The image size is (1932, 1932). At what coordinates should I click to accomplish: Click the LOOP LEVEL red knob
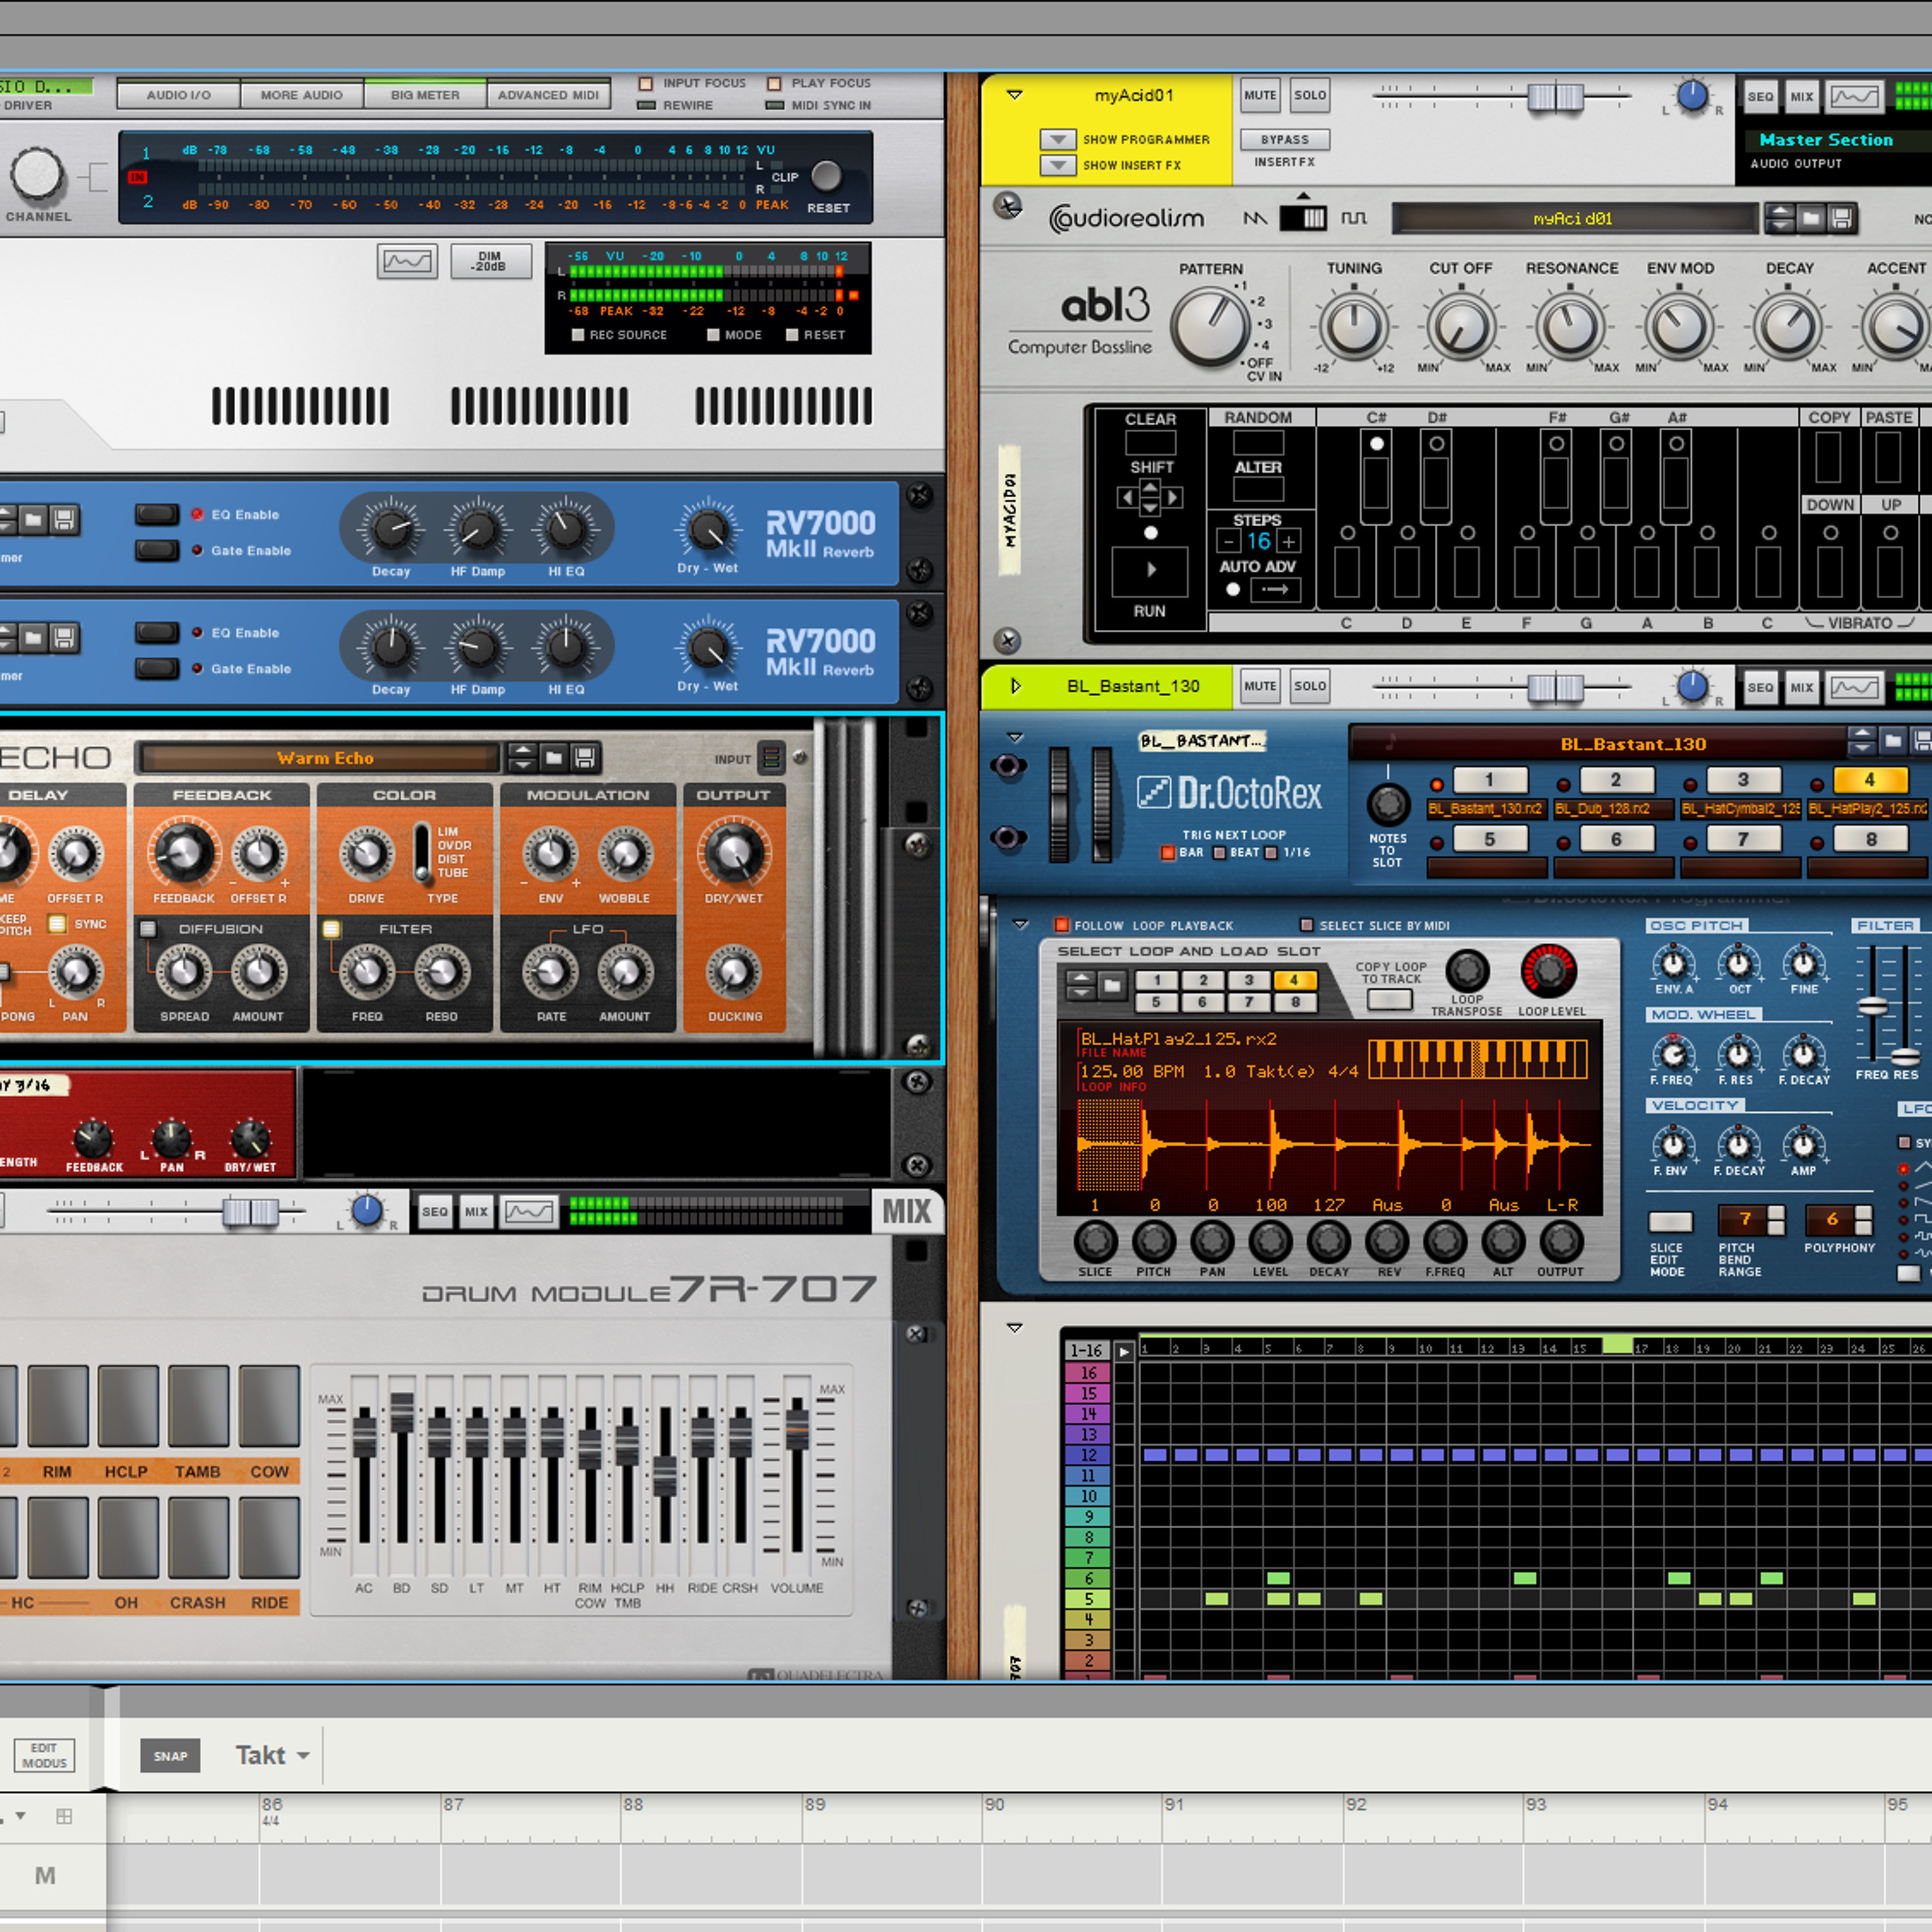click(x=1549, y=970)
